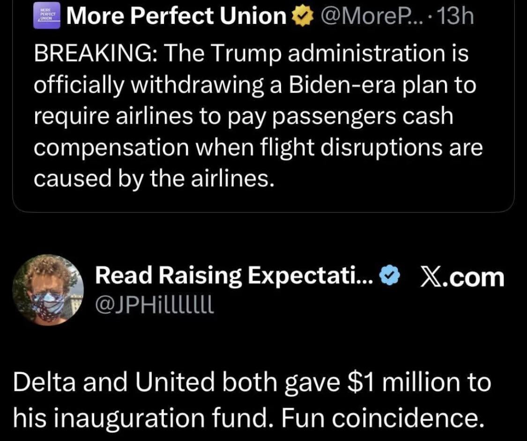
Task: Open the masked person's profile photo
Action: [48, 290]
